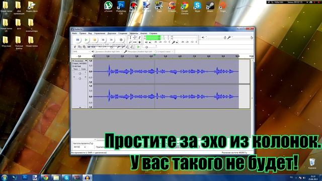Viewport: 322px width, 181px height.
Task: Select the Time Shift tool
Action: [x=135, y=42]
